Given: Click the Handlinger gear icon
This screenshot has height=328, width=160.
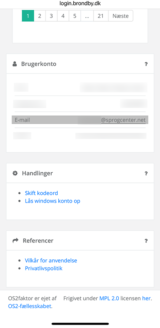Looking at the screenshot, I should click(x=15, y=173).
